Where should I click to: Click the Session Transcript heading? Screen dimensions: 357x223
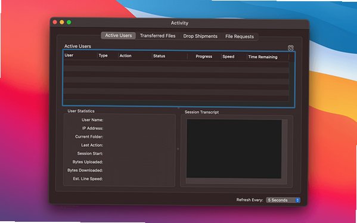(x=201, y=112)
